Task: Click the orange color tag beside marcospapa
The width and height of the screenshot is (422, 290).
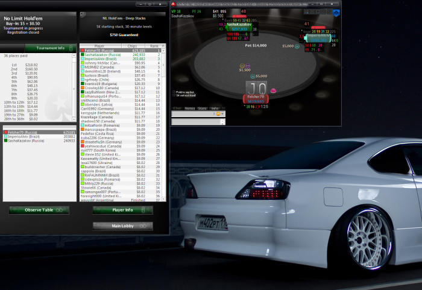Action: (x=83, y=129)
